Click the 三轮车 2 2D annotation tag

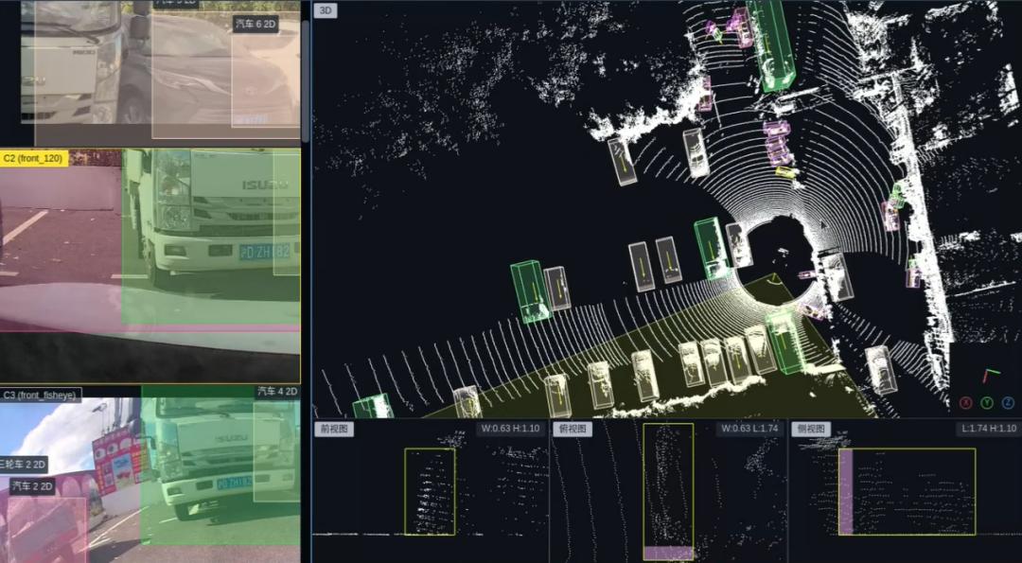(24, 465)
